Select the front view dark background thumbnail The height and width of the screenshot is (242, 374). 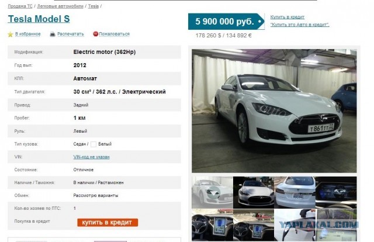[254, 192]
